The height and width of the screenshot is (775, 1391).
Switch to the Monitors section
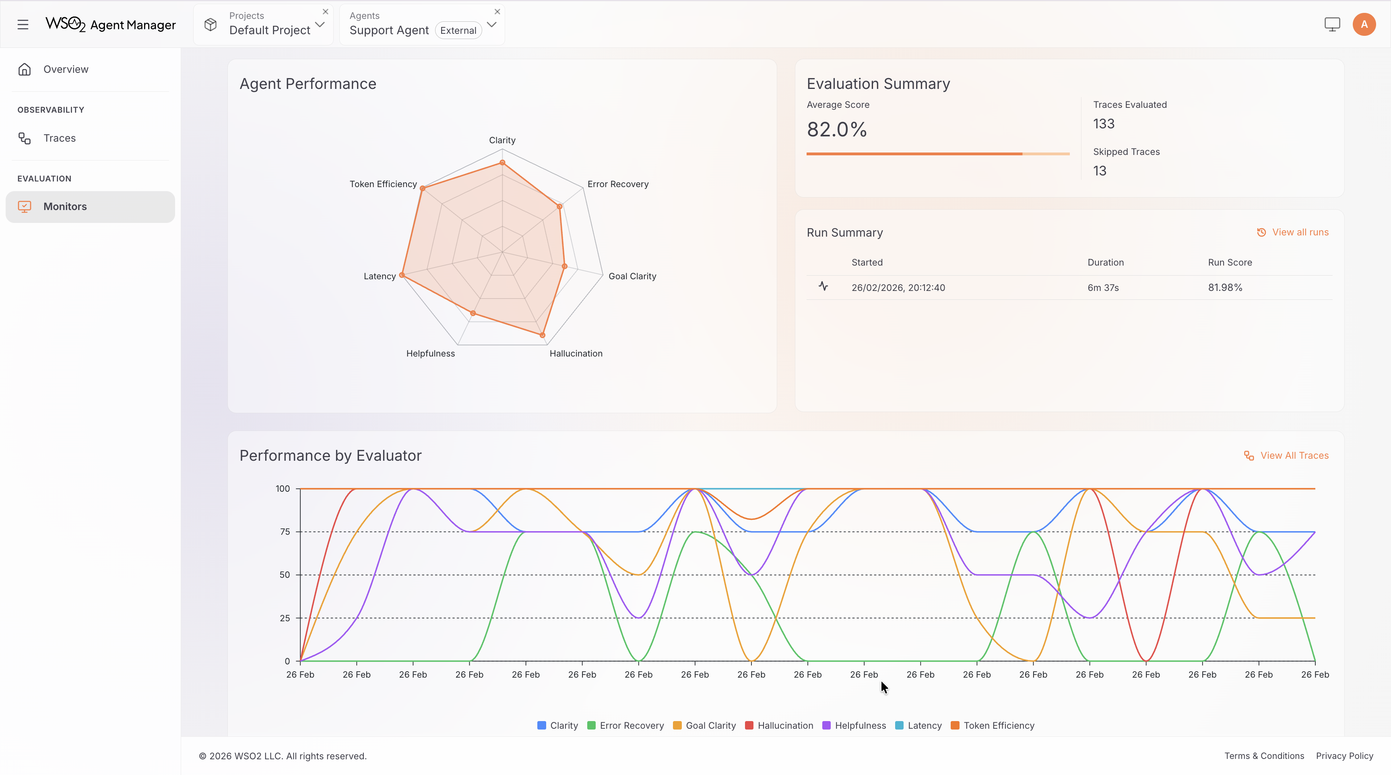pyautogui.click(x=65, y=206)
